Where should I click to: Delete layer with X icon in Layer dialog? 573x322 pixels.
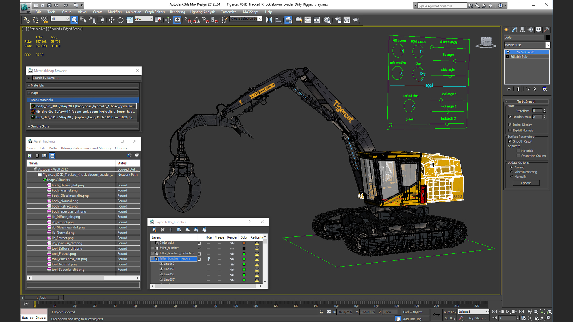pos(163,230)
